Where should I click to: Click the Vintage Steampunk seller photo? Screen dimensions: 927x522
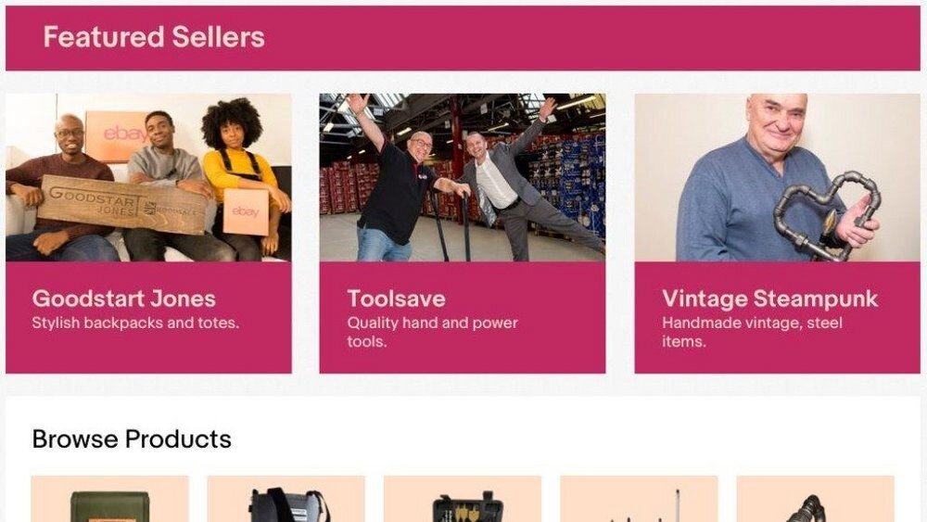tap(778, 177)
